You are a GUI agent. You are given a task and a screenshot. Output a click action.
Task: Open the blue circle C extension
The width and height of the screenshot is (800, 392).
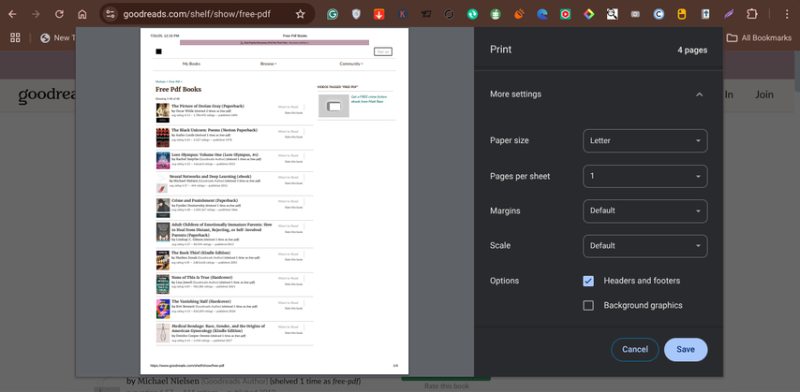coord(659,14)
